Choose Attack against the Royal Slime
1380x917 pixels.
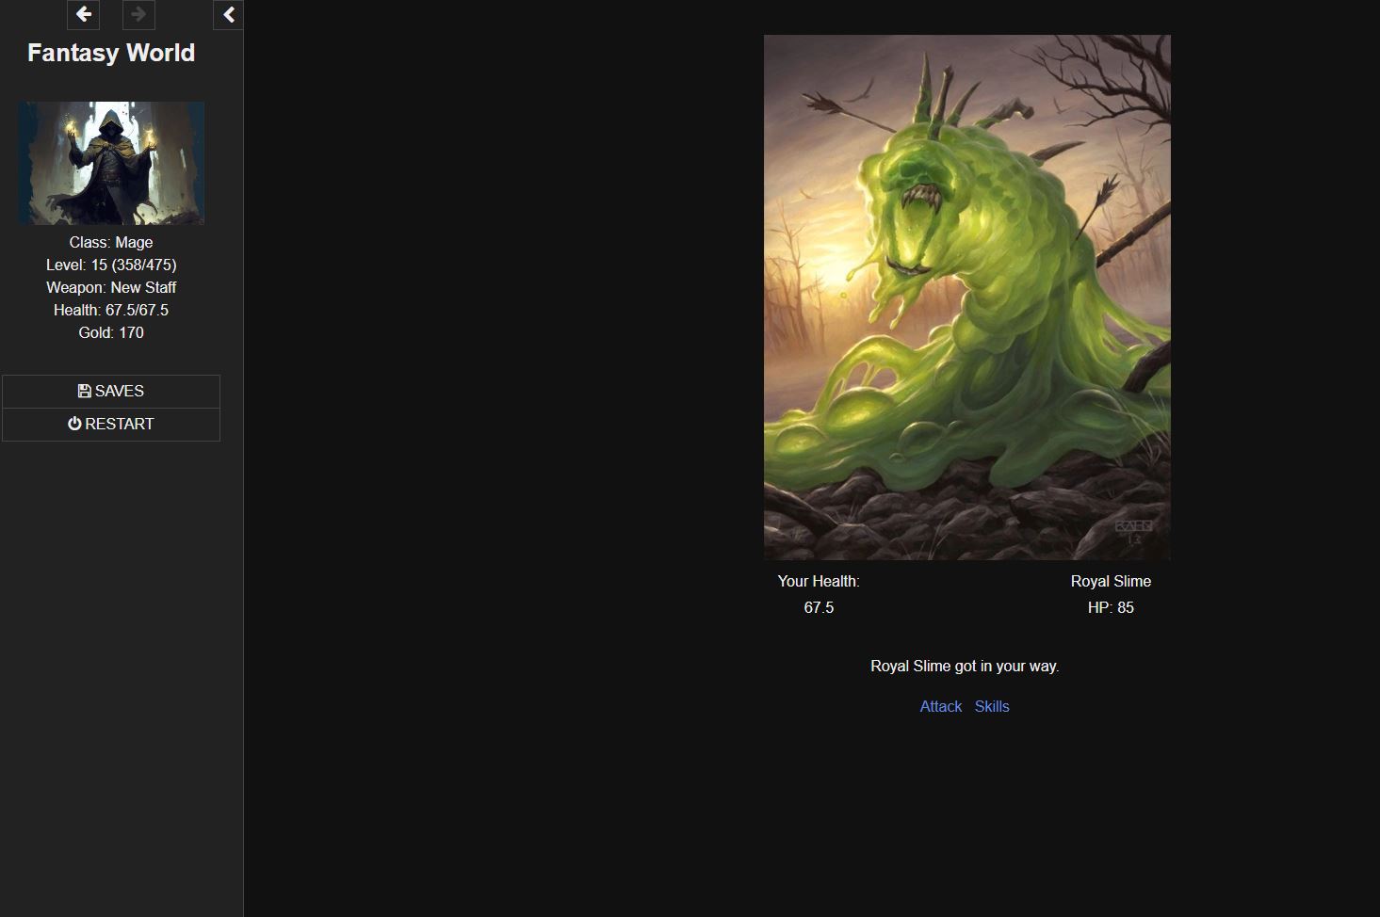(x=940, y=706)
